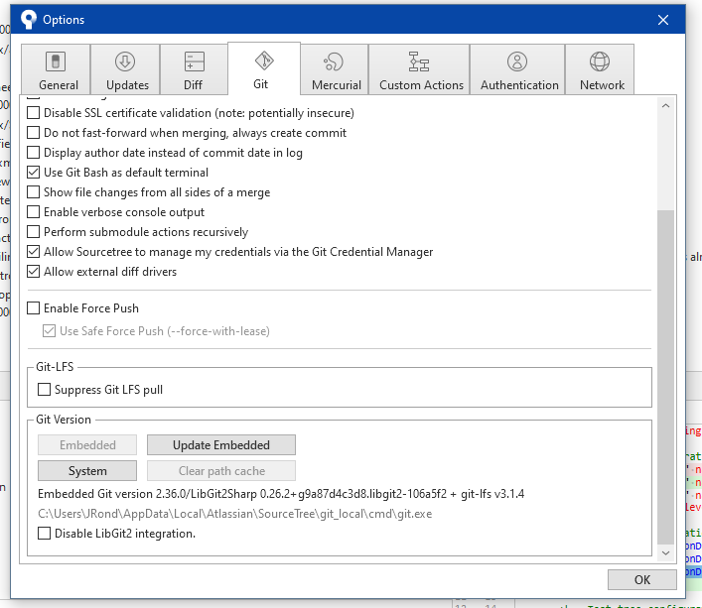Open the Custom Actions tab

click(x=419, y=69)
